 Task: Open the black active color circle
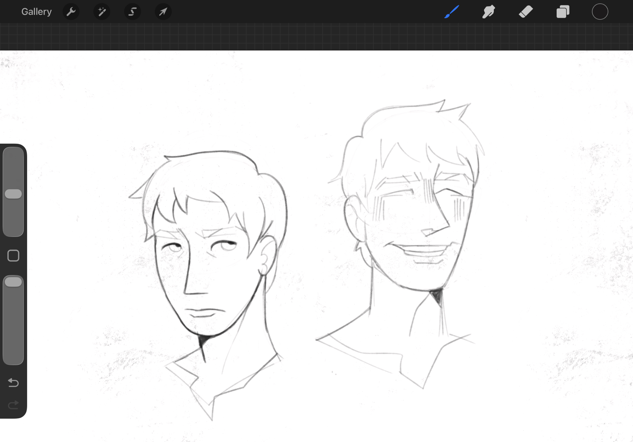point(600,12)
